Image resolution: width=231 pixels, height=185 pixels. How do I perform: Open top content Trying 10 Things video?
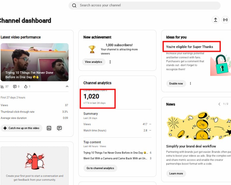click(115, 153)
